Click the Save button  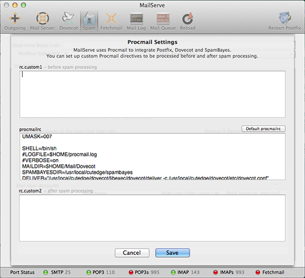coord(173,253)
